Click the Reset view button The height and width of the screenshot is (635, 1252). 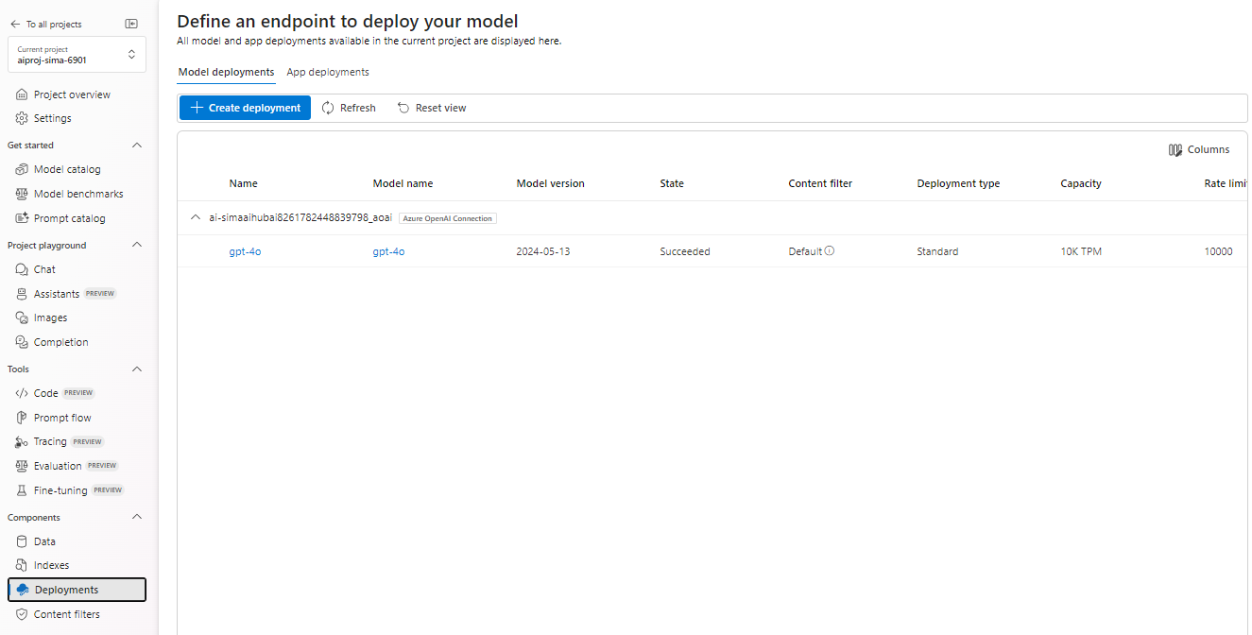(x=432, y=108)
